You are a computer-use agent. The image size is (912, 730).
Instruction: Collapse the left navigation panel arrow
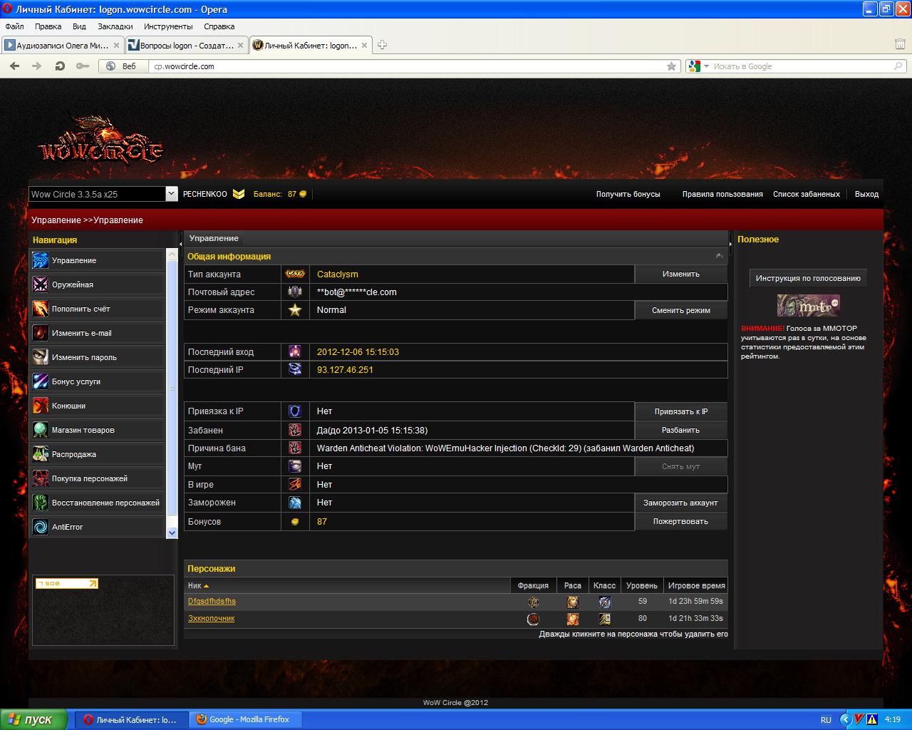pos(180,244)
